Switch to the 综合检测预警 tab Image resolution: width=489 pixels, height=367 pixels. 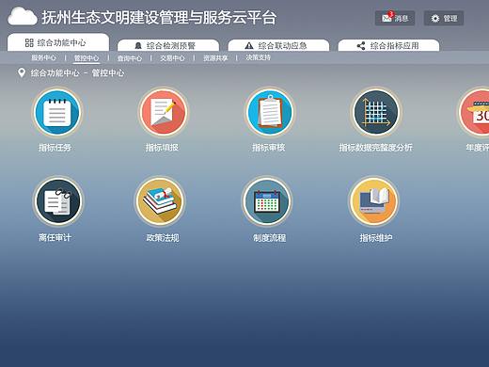click(168, 45)
